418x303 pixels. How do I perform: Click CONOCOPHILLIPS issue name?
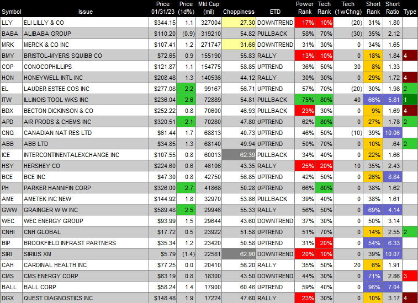pos(47,67)
